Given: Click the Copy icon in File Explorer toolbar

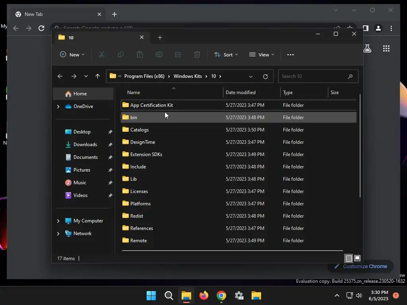Looking at the screenshot, I should 121,54.
